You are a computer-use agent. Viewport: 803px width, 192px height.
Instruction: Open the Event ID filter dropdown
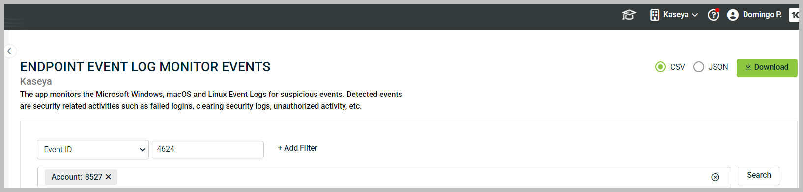[93, 149]
